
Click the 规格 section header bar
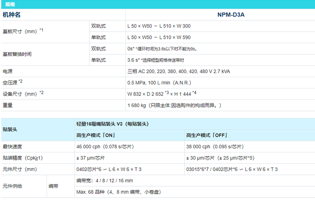pyautogui.click(x=157, y=4)
